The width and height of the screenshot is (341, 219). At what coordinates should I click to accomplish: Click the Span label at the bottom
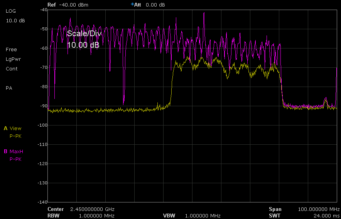click(275, 209)
